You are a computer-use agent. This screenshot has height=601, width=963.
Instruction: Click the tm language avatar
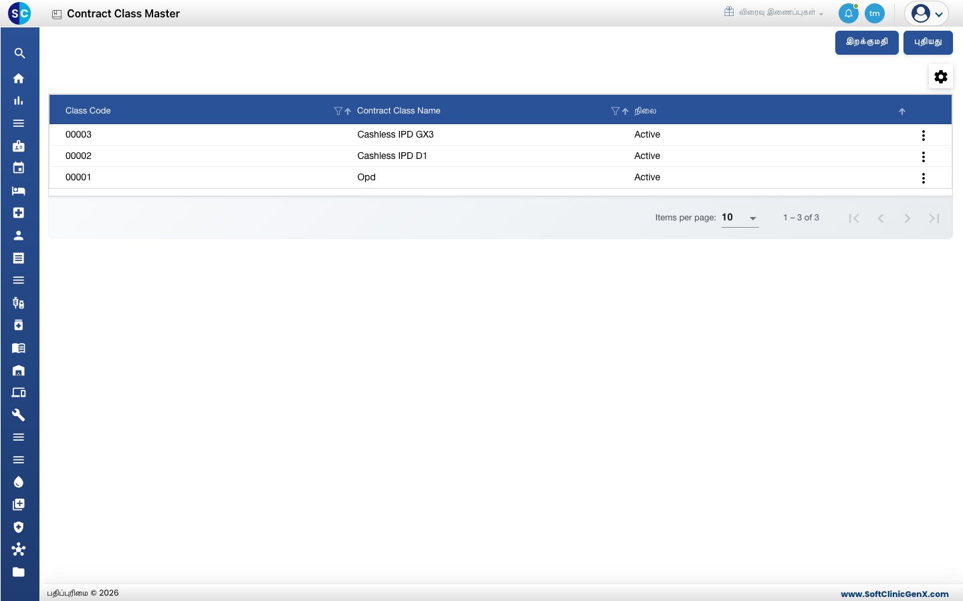pos(875,13)
